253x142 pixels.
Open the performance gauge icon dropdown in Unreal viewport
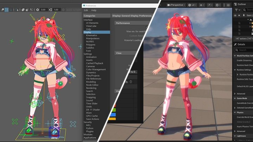click(210, 5)
